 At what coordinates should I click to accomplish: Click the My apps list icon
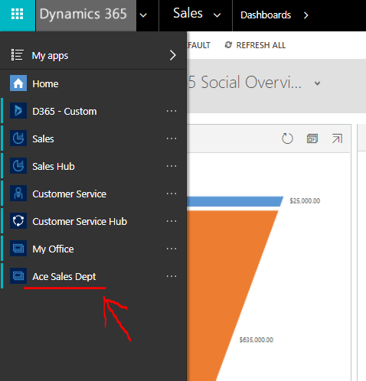18,55
